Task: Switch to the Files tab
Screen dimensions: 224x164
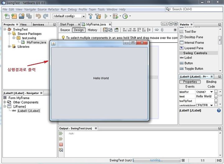Action: pyautogui.click(x=23, y=25)
